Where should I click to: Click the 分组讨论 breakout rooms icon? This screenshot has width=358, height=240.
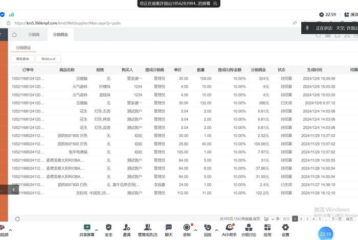coord(249,227)
